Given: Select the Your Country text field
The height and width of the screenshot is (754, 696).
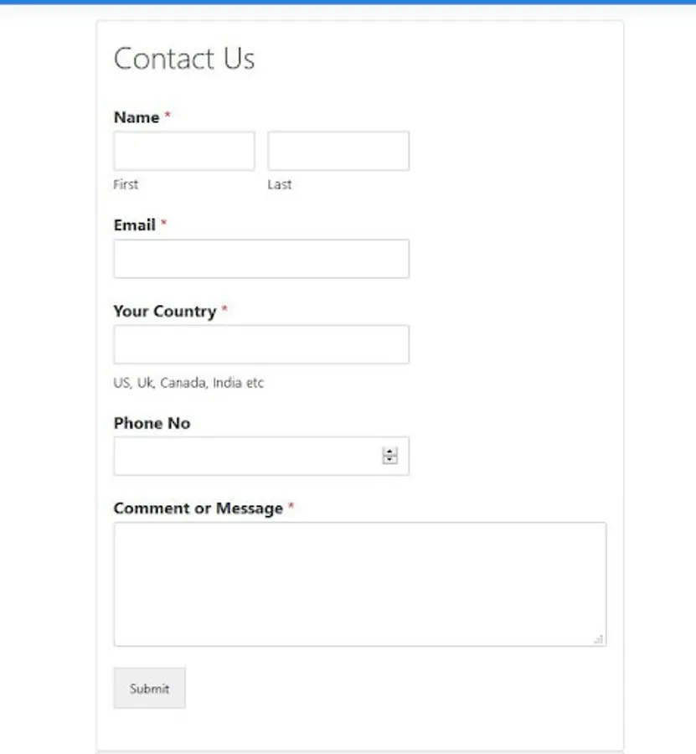Looking at the screenshot, I should [261, 344].
